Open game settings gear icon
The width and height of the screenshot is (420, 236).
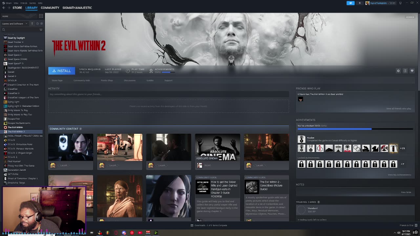[398, 71]
